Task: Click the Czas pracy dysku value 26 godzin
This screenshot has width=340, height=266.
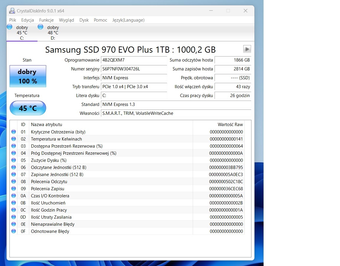Action: [233, 95]
